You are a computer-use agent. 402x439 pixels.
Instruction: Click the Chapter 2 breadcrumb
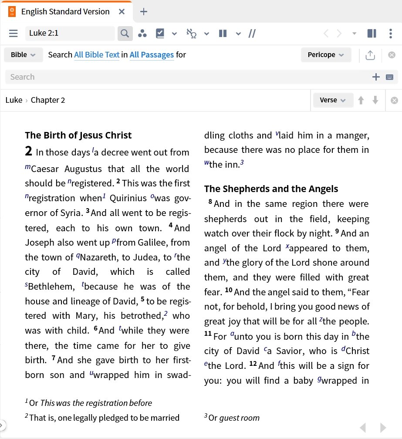pyautogui.click(x=48, y=100)
